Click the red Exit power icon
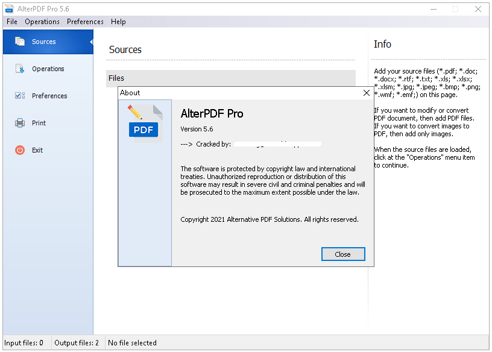Image resolution: width=492 pixels, height=352 pixels. pos(20,150)
